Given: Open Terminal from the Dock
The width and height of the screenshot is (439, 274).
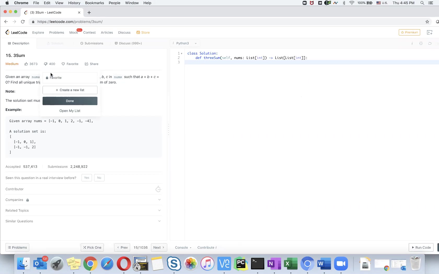Looking at the screenshot, I should click(258, 264).
